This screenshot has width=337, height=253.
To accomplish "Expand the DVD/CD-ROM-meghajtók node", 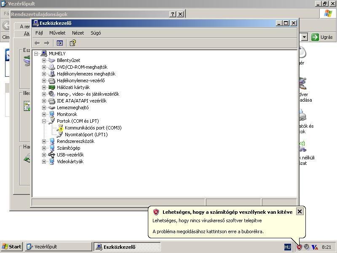I will point(44,67).
